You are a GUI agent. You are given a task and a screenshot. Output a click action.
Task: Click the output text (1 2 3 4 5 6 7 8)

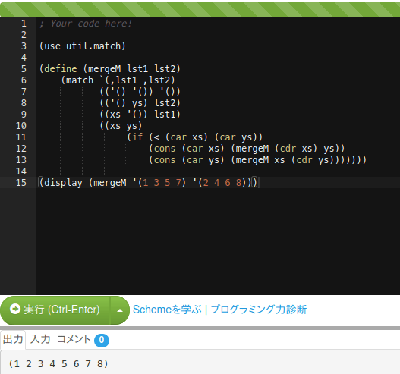pos(58,363)
